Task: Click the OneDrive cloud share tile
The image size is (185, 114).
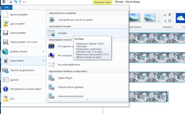Action: click(x=180, y=17)
